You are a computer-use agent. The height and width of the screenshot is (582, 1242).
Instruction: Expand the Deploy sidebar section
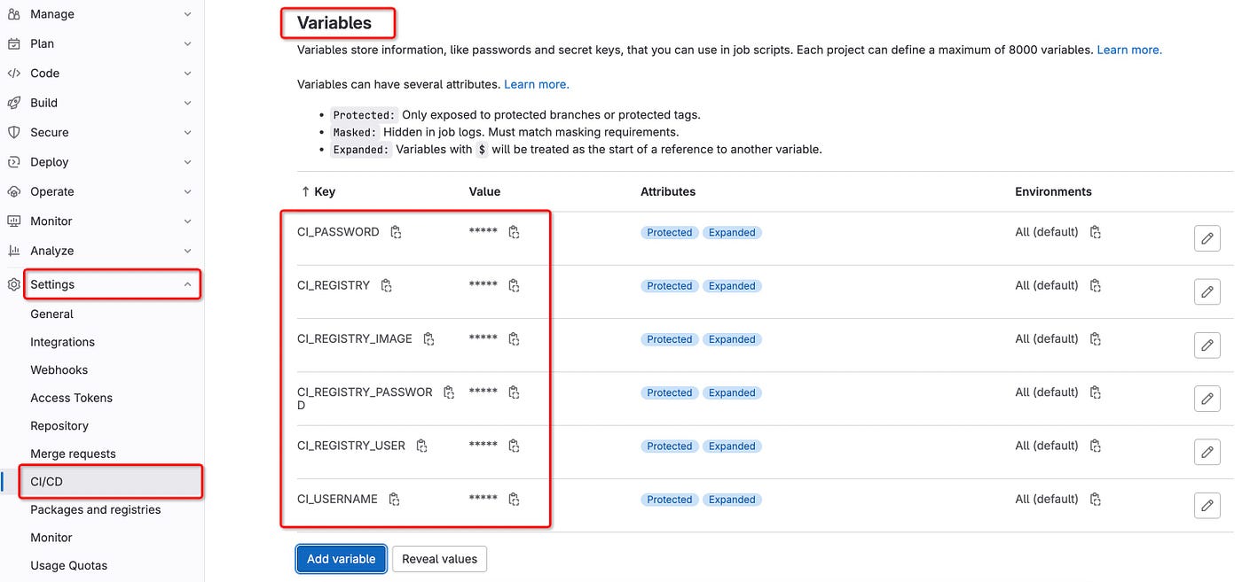pyautogui.click(x=99, y=162)
